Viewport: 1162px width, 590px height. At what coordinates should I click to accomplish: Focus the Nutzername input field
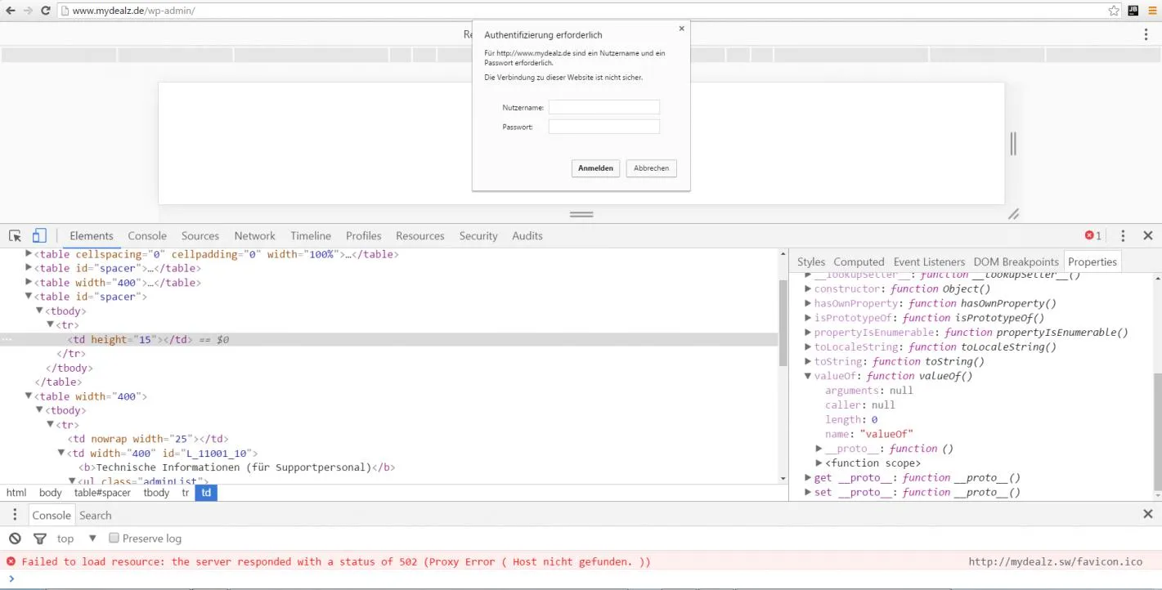click(x=603, y=107)
